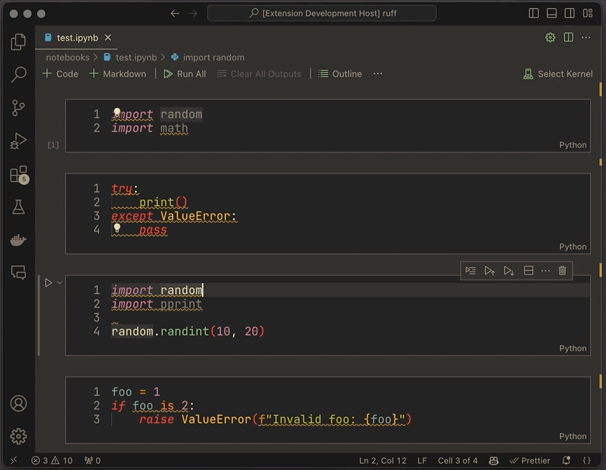Toggle the bottom panel layout button
Viewport: 606px width, 470px height.
552,13
